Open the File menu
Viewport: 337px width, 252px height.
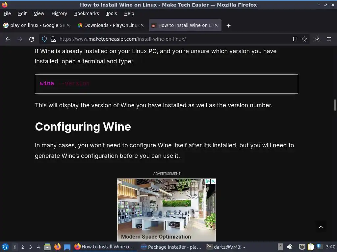click(x=7, y=13)
